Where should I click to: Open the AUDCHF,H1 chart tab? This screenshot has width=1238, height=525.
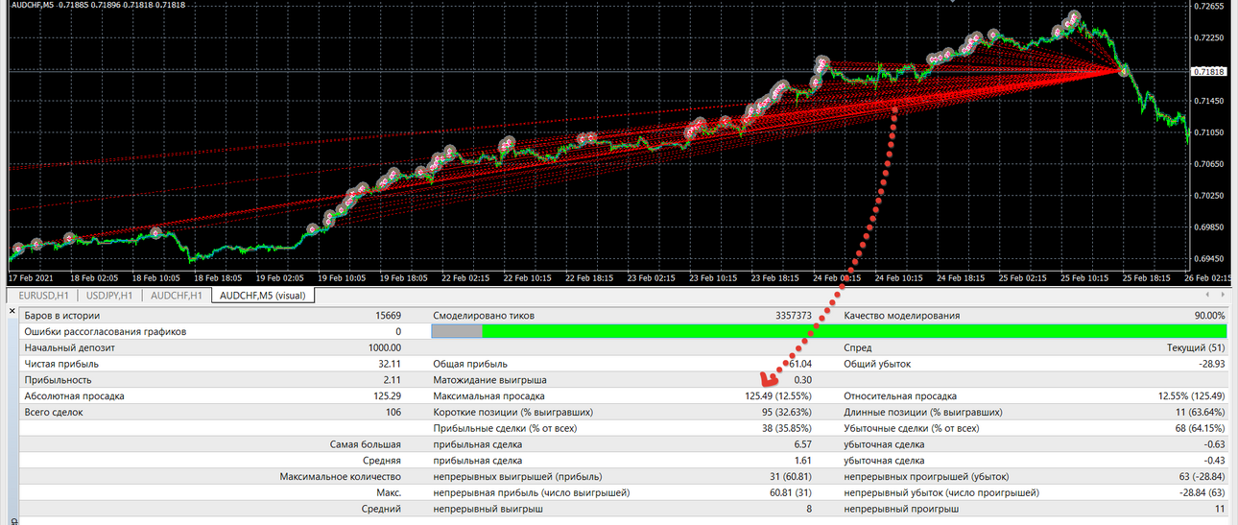click(x=177, y=296)
